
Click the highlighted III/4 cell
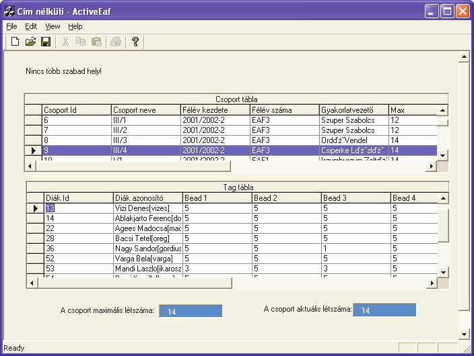click(145, 150)
